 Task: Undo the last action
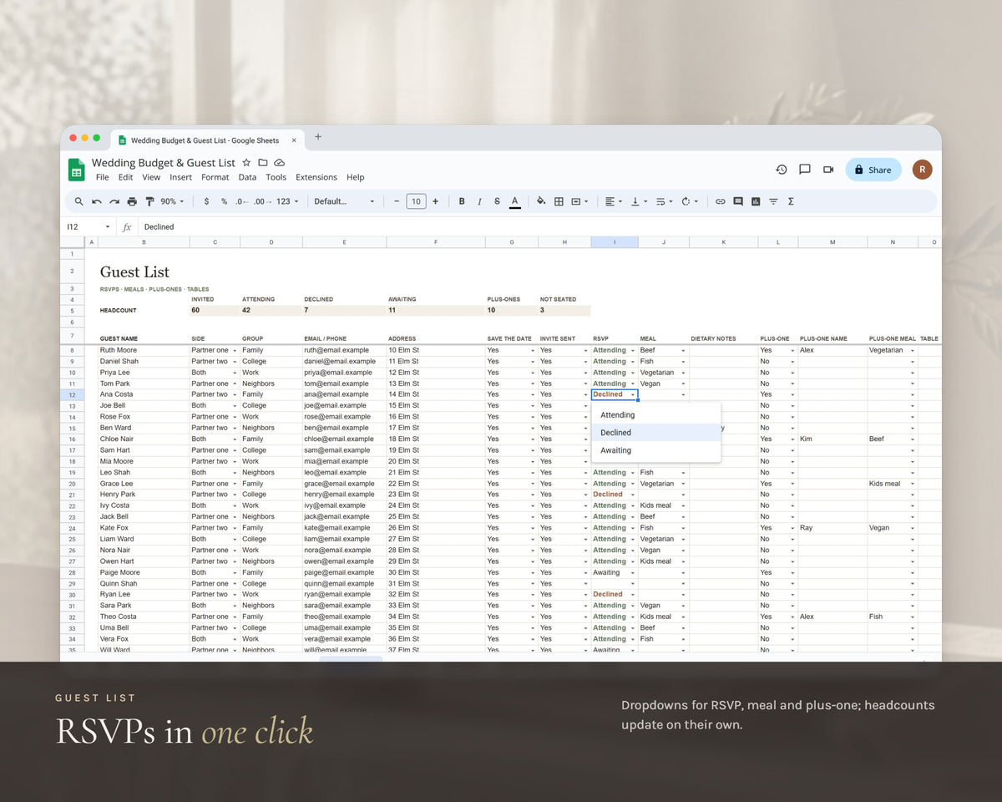(97, 201)
